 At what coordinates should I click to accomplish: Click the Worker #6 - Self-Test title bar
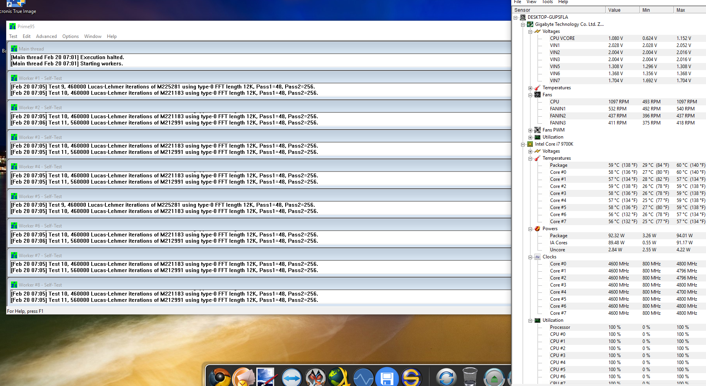[259, 226]
